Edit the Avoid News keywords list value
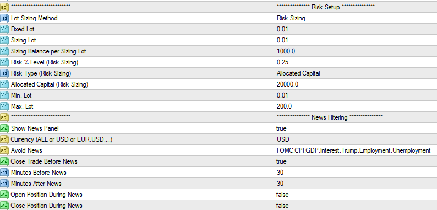The image size is (437, 210). [x=356, y=150]
